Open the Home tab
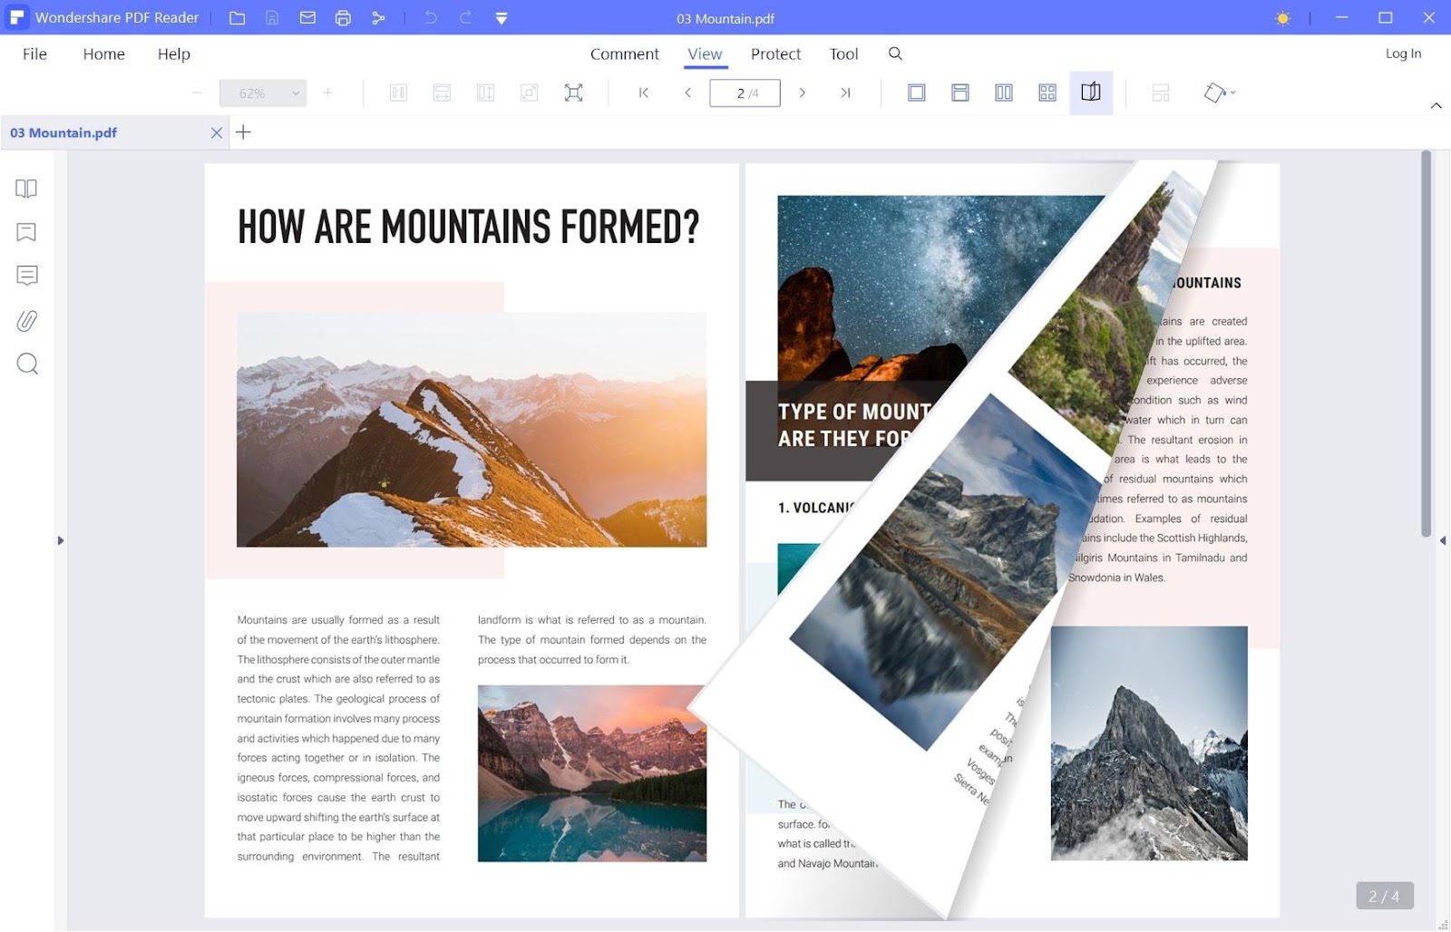 [103, 53]
